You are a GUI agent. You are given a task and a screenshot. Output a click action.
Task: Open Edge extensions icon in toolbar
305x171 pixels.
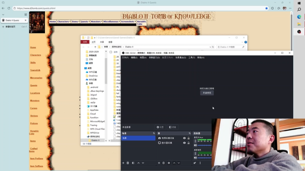(x=272, y=8)
